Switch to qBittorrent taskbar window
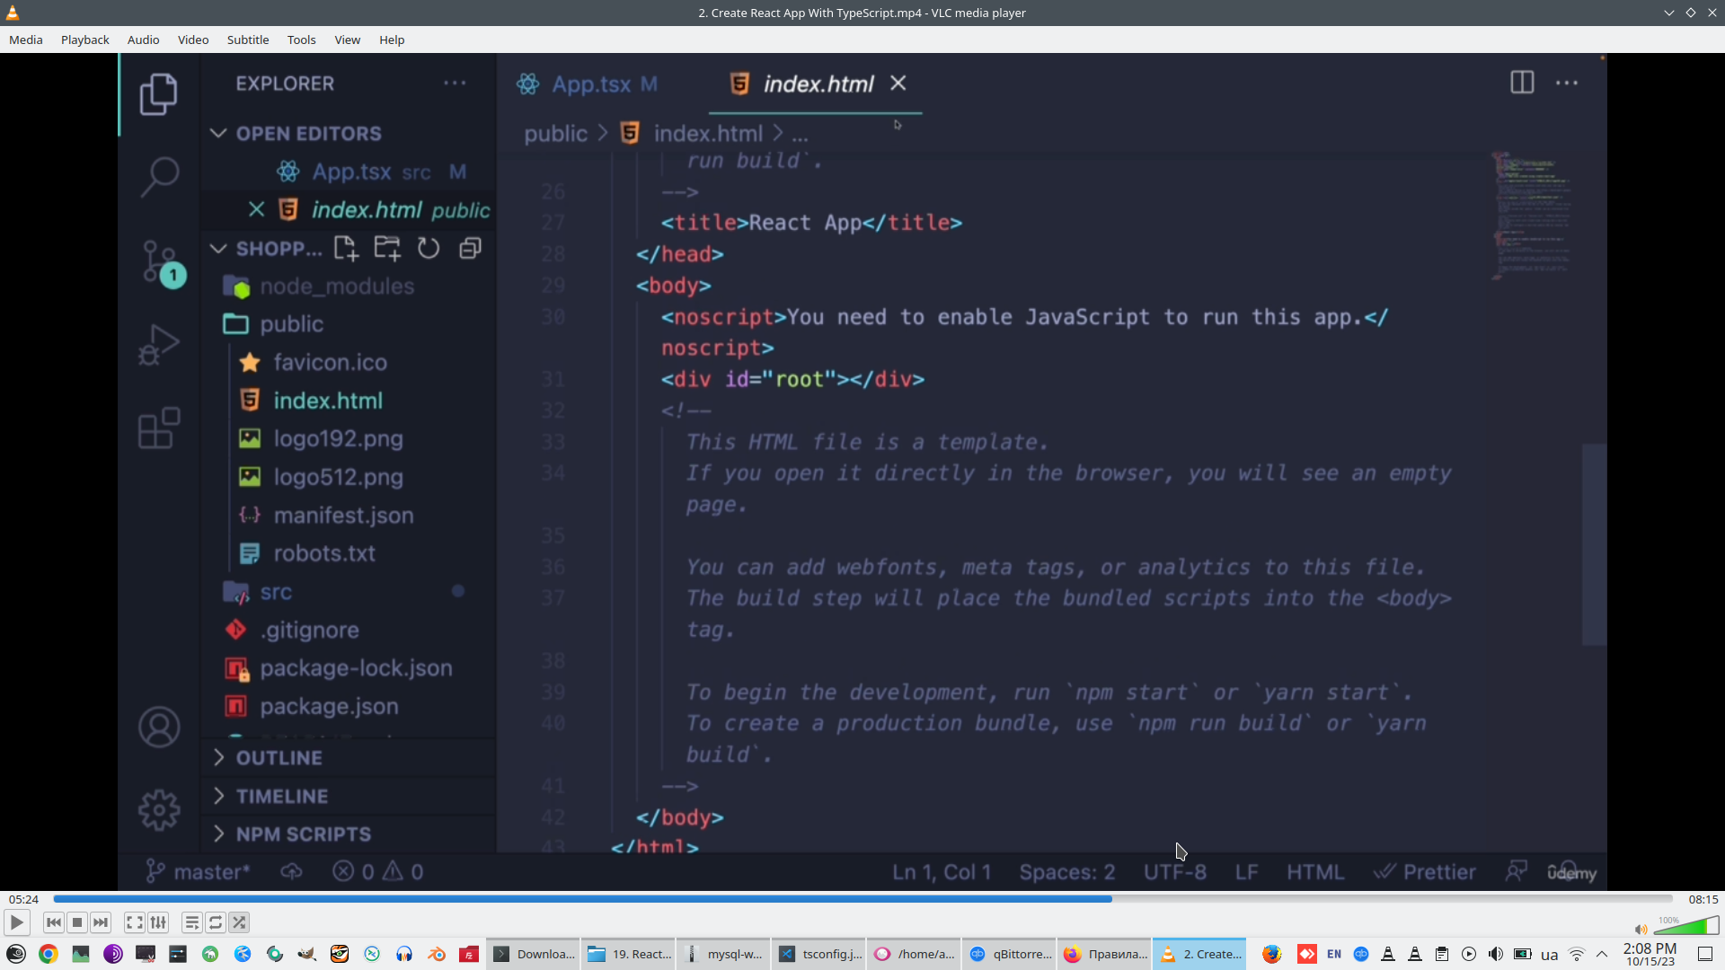The image size is (1725, 970). click(1011, 954)
